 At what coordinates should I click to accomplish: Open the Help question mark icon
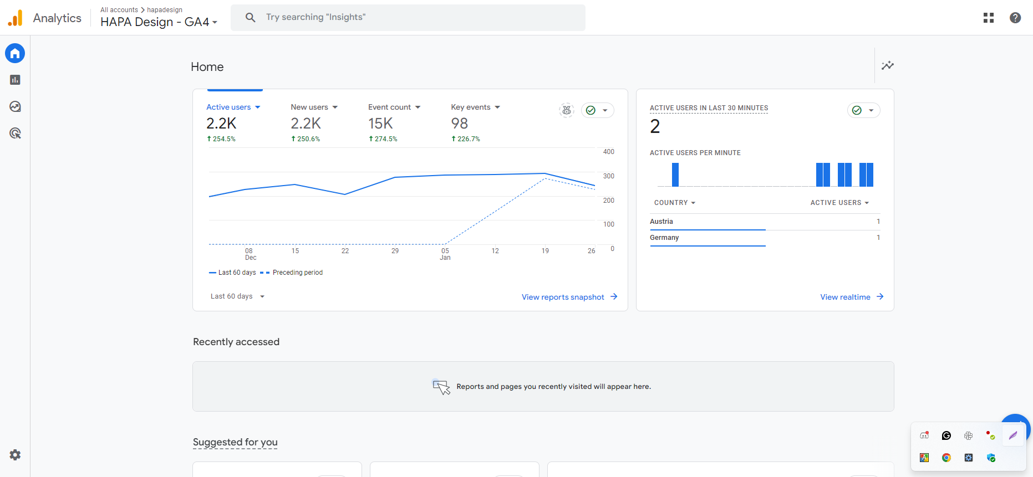coord(1015,18)
